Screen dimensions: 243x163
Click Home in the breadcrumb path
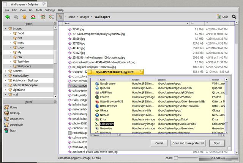point(71,17)
